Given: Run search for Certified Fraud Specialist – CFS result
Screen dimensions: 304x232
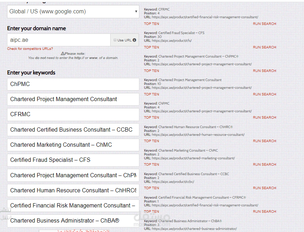Looking at the screenshot, I should tap(264, 47).
